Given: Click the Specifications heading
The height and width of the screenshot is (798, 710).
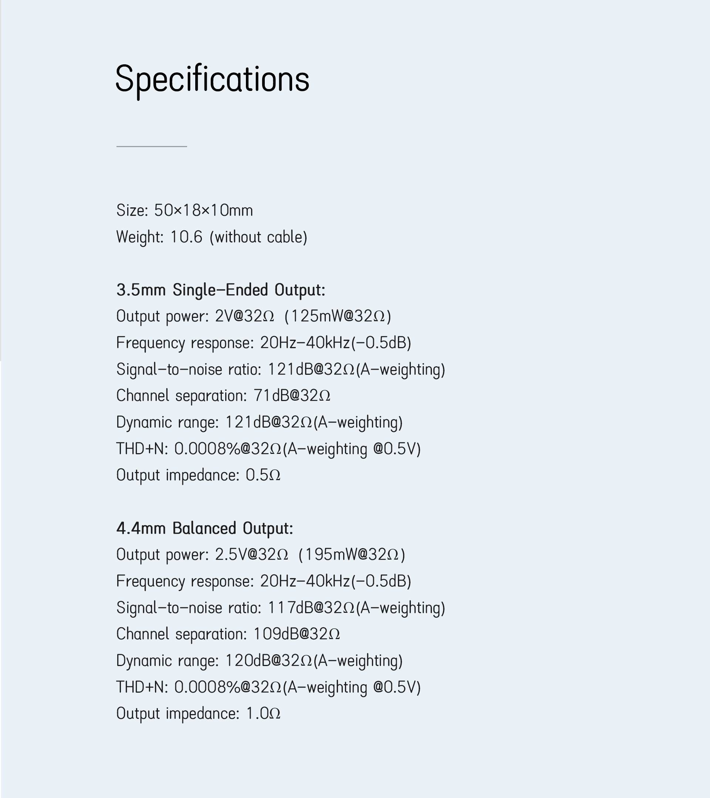Looking at the screenshot, I should (x=213, y=81).
